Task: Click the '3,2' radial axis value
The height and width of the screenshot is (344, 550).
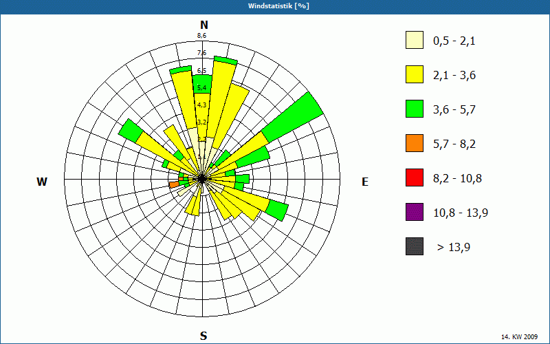Action: (201, 122)
